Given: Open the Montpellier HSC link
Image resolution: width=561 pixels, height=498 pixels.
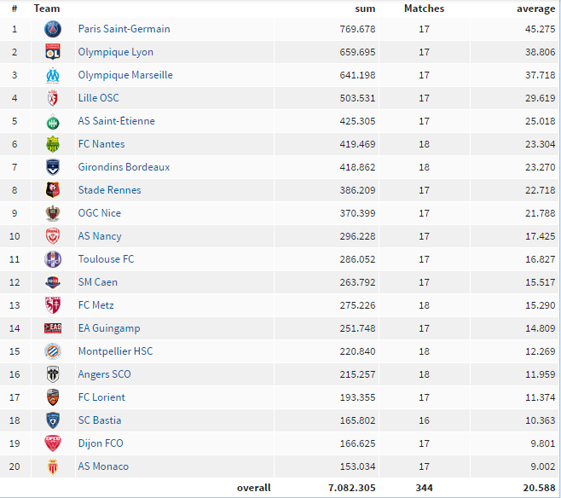Looking at the screenshot, I should [115, 351].
